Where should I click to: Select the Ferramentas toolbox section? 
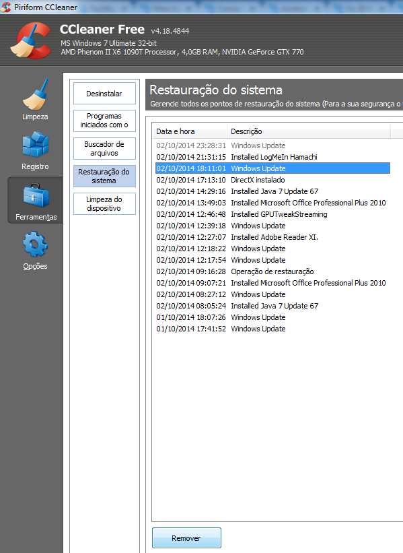(x=35, y=200)
